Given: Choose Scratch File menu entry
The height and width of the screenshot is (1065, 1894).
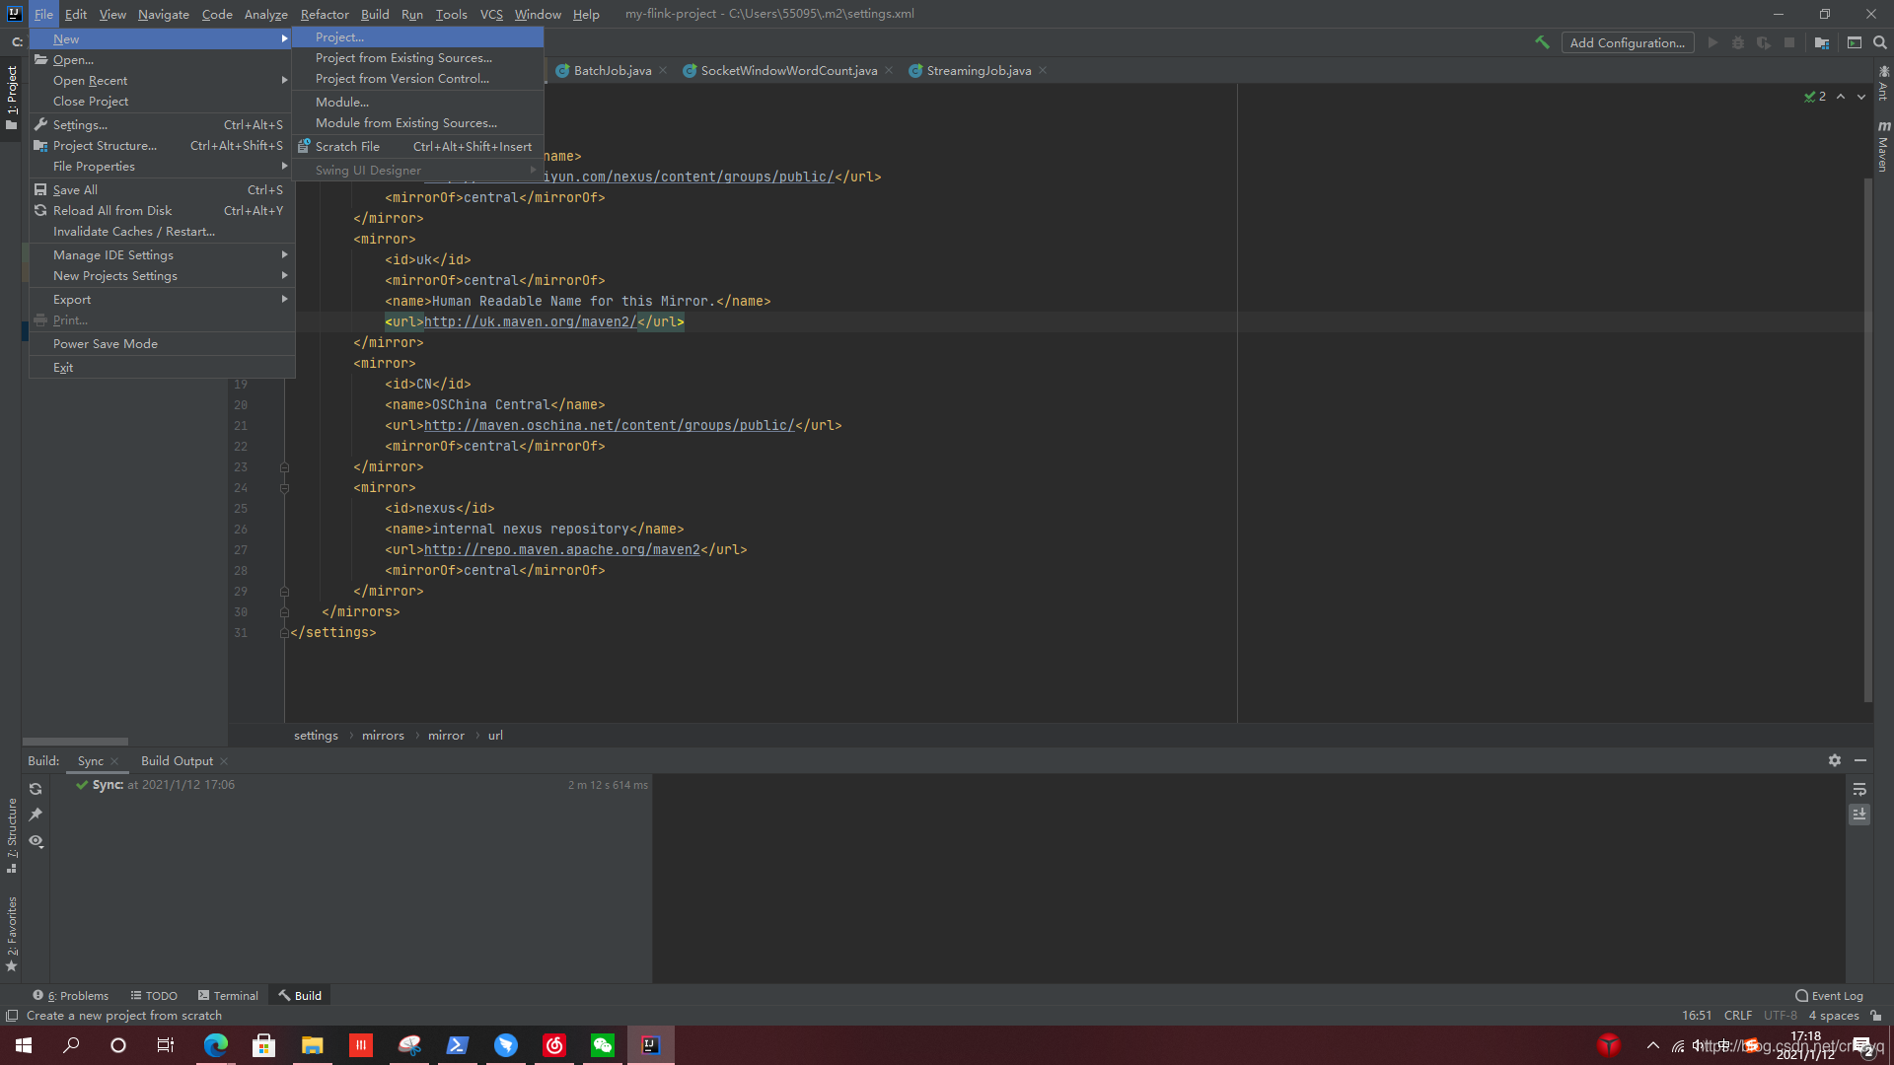Looking at the screenshot, I should (417, 147).
